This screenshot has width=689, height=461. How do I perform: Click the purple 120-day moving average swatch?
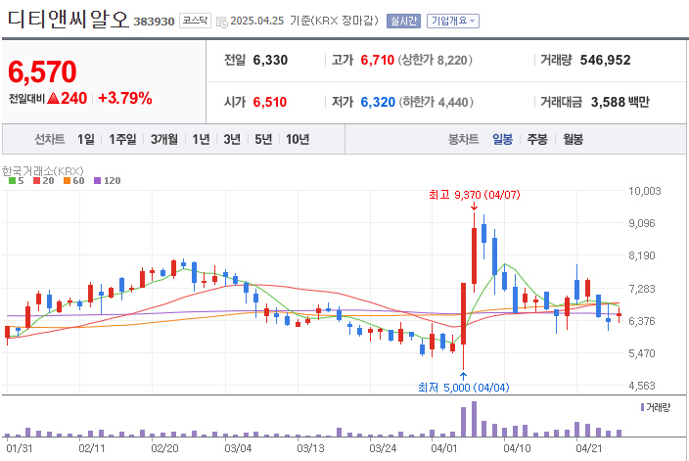pyautogui.click(x=98, y=181)
